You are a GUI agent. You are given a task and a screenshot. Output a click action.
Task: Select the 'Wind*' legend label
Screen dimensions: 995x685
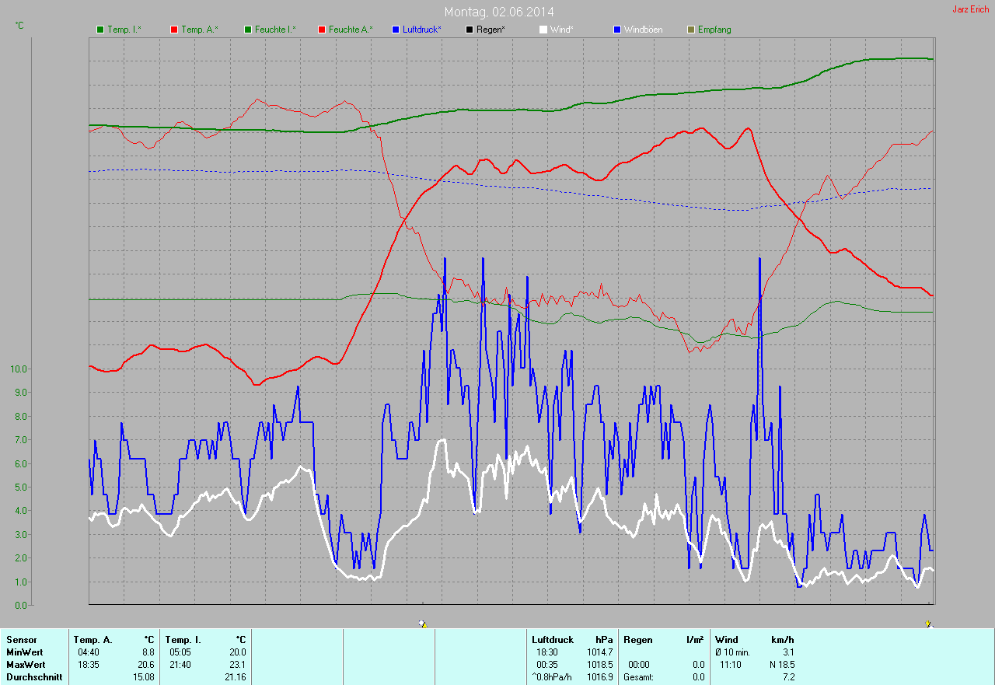pos(562,30)
